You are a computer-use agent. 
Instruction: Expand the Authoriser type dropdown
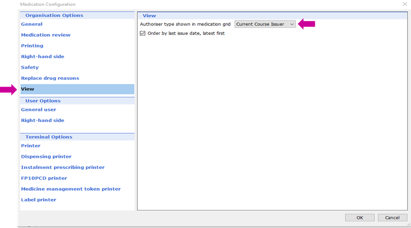pyautogui.click(x=265, y=24)
